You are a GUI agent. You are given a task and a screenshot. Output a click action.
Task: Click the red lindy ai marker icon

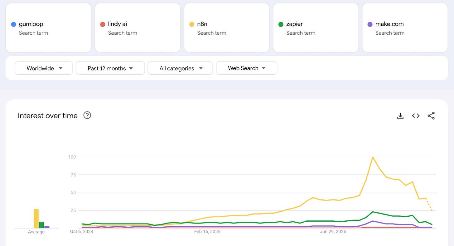pos(102,24)
